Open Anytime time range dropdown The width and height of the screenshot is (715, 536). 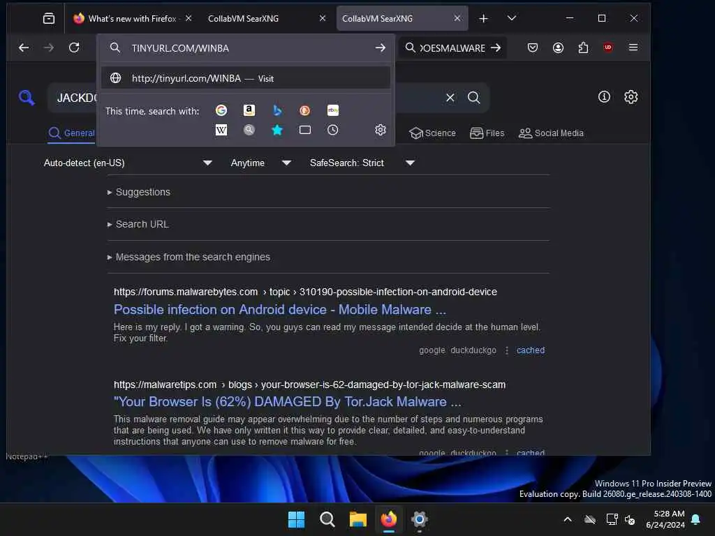point(261,163)
